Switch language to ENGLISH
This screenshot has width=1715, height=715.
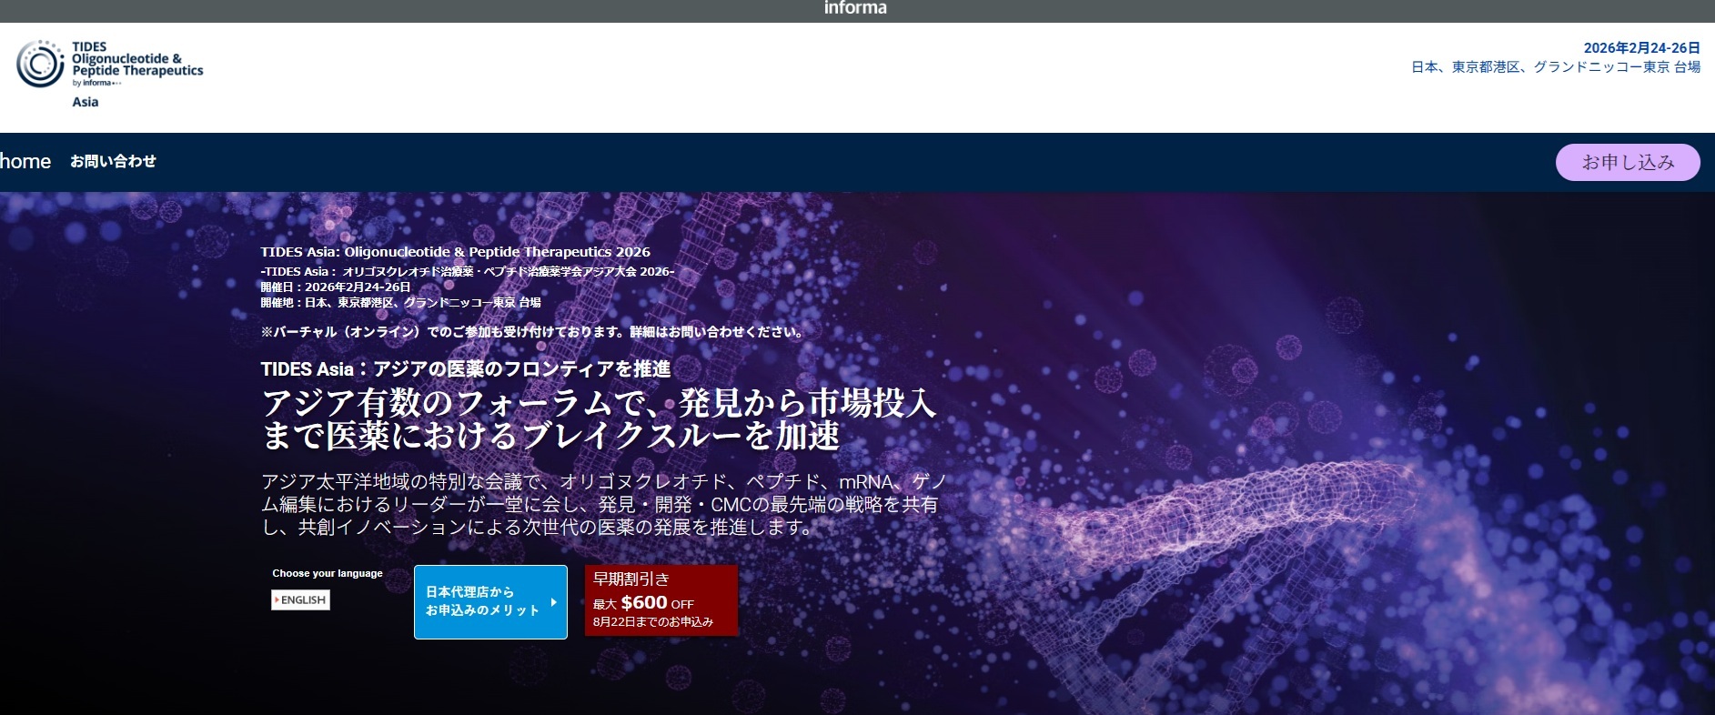point(300,600)
